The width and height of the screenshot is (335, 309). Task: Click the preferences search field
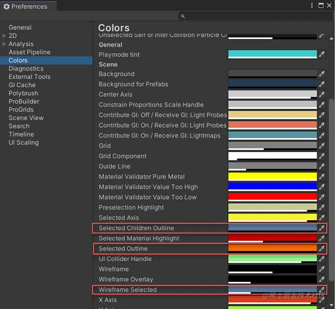pyautogui.click(x=256, y=16)
